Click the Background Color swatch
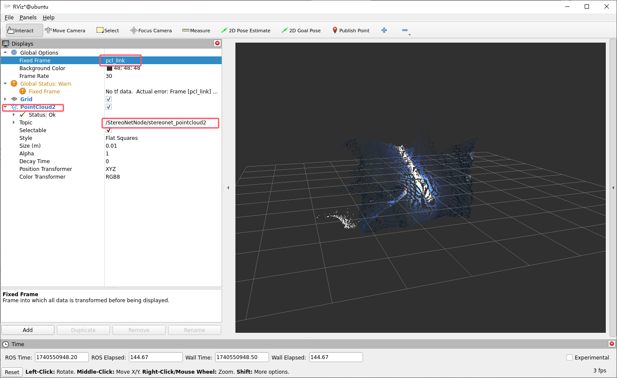Screen dimensions: 617x378 point(110,68)
